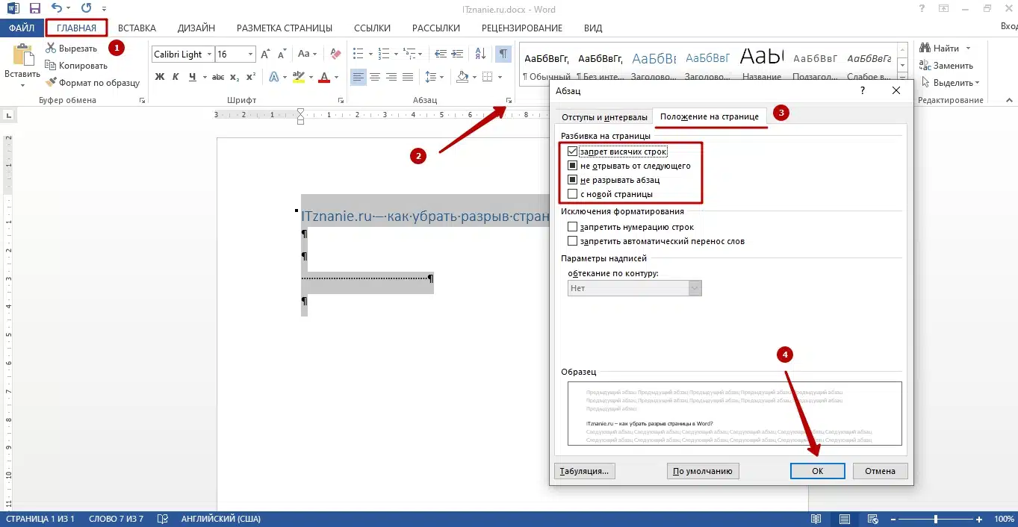1018x527 pixels.
Task: Click the clear formatting eraser icon
Action: 335,54
